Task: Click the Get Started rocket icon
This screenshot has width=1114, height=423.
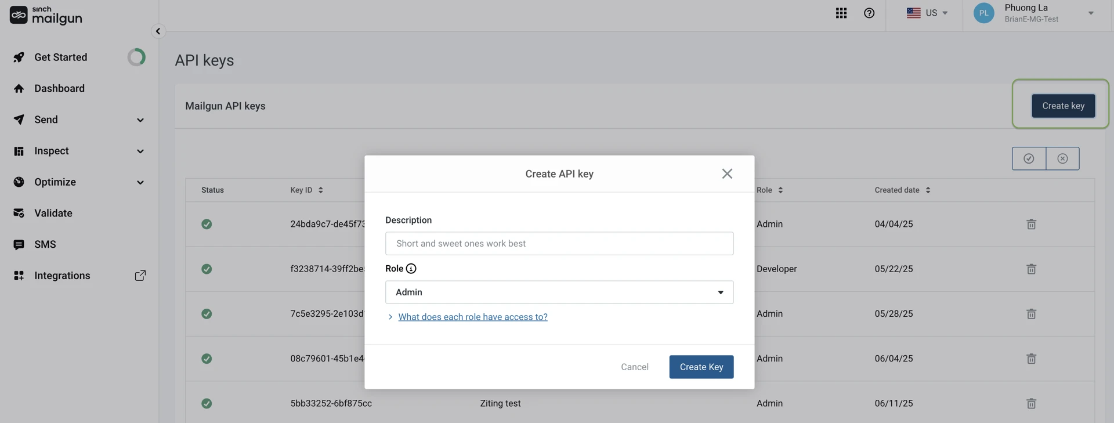Action: tap(19, 57)
